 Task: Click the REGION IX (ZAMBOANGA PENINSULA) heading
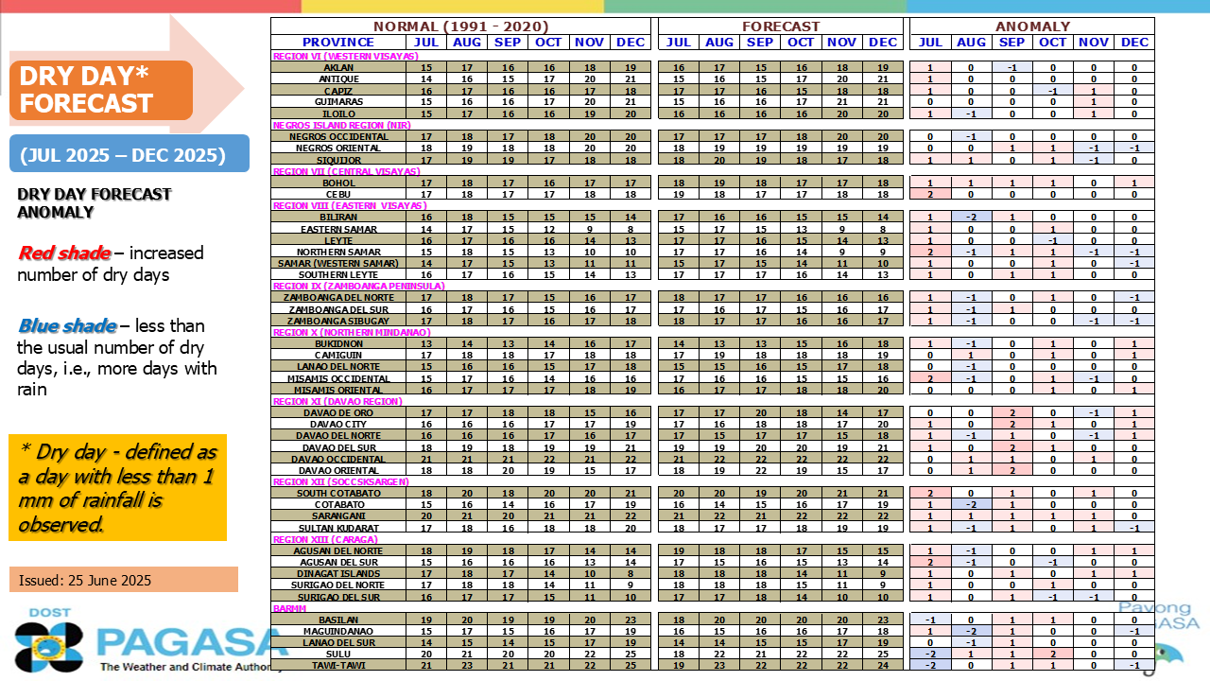pos(358,286)
